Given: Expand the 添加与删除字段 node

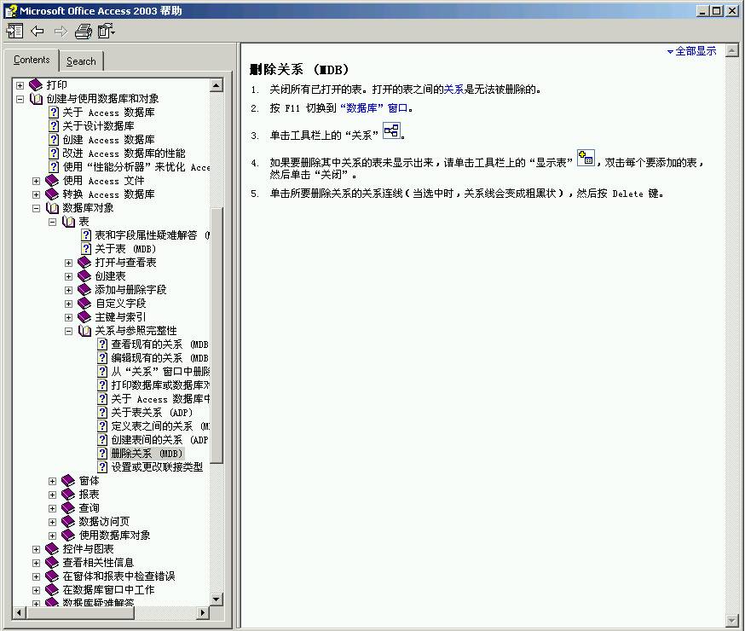Looking at the screenshot, I should pyautogui.click(x=68, y=290).
